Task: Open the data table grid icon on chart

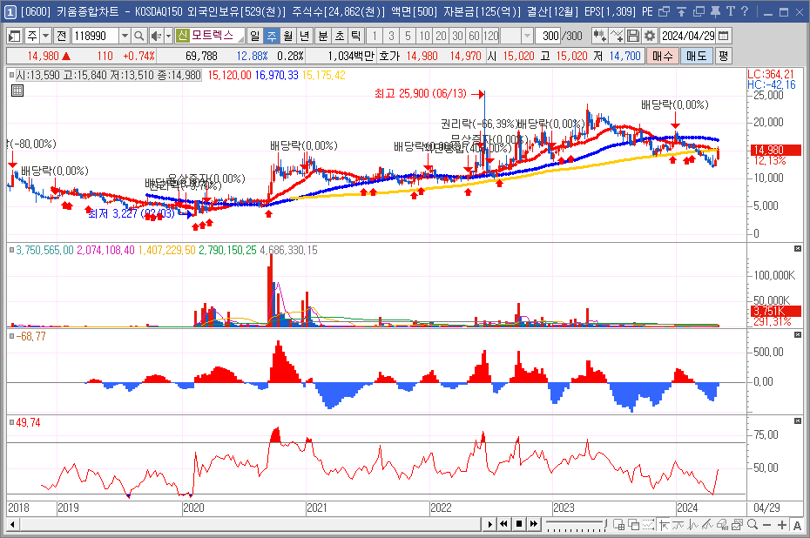Action: 17,91
